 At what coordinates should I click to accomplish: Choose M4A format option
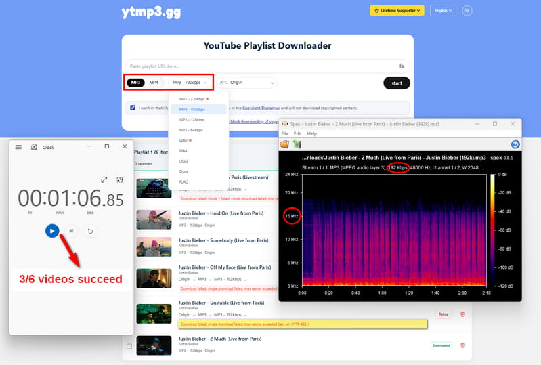pyautogui.click(x=198, y=151)
